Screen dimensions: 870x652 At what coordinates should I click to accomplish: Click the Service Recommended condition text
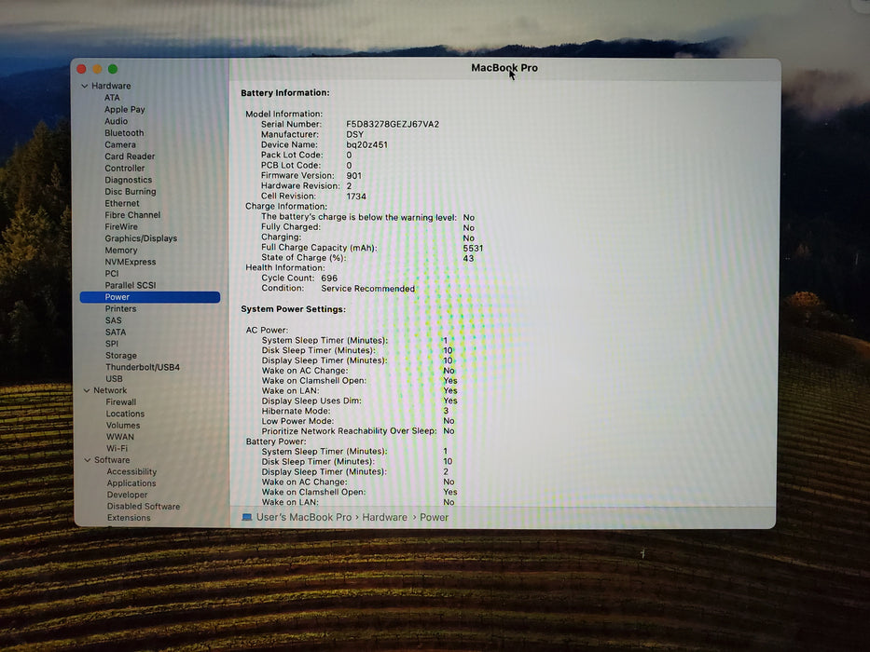point(368,289)
